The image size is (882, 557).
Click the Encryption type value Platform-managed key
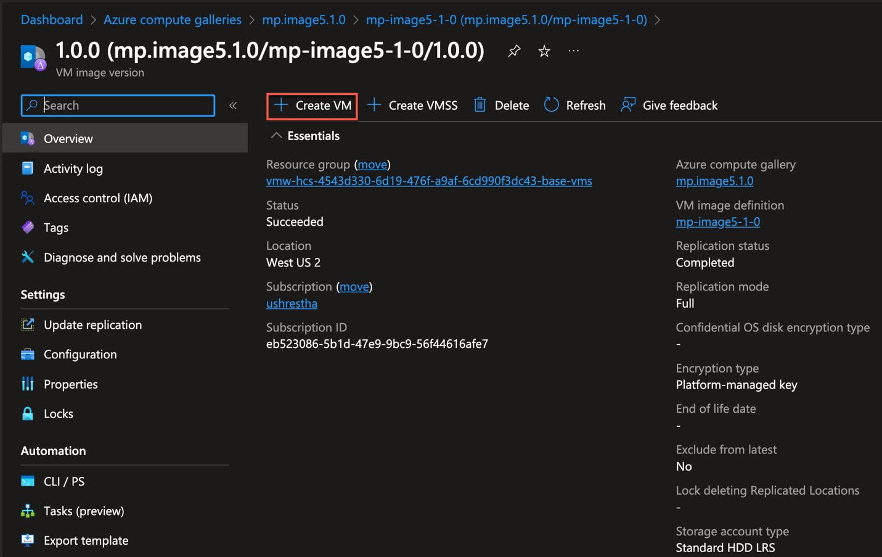point(737,385)
